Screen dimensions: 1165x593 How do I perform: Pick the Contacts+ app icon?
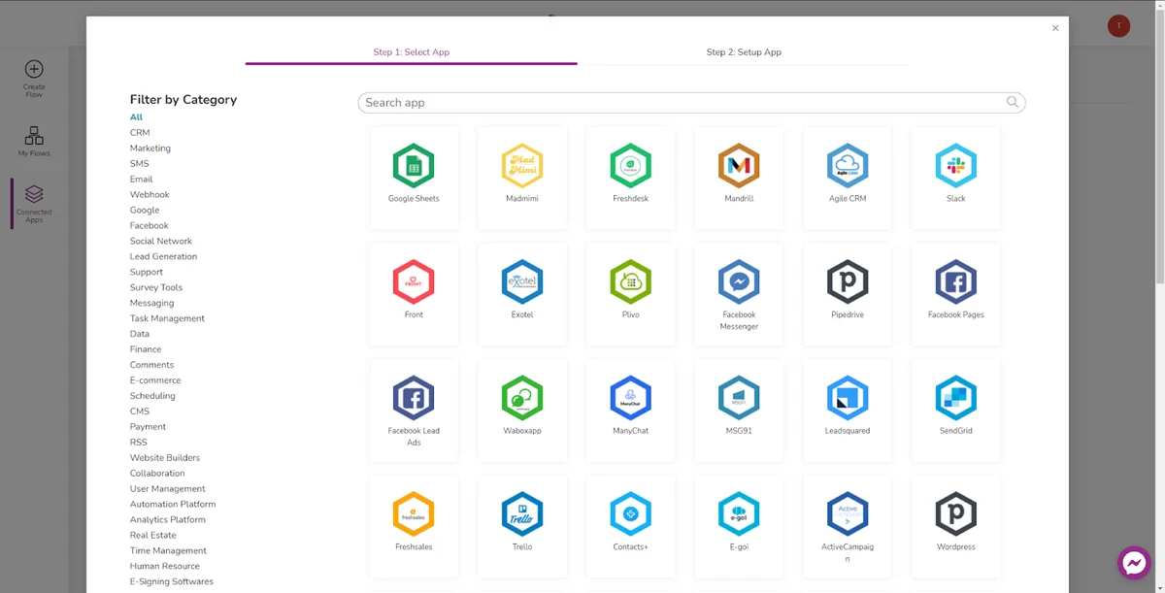pos(630,514)
